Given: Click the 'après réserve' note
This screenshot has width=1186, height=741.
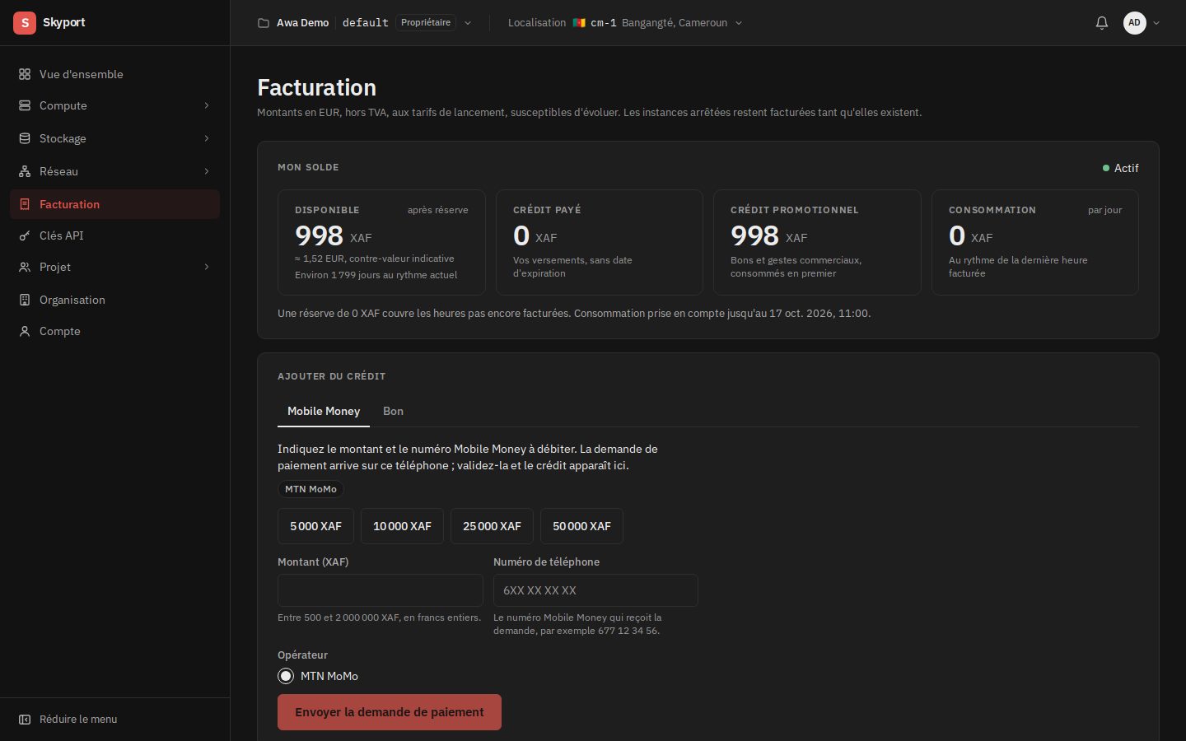Looking at the screenshot, I should (x=437, y=210).
